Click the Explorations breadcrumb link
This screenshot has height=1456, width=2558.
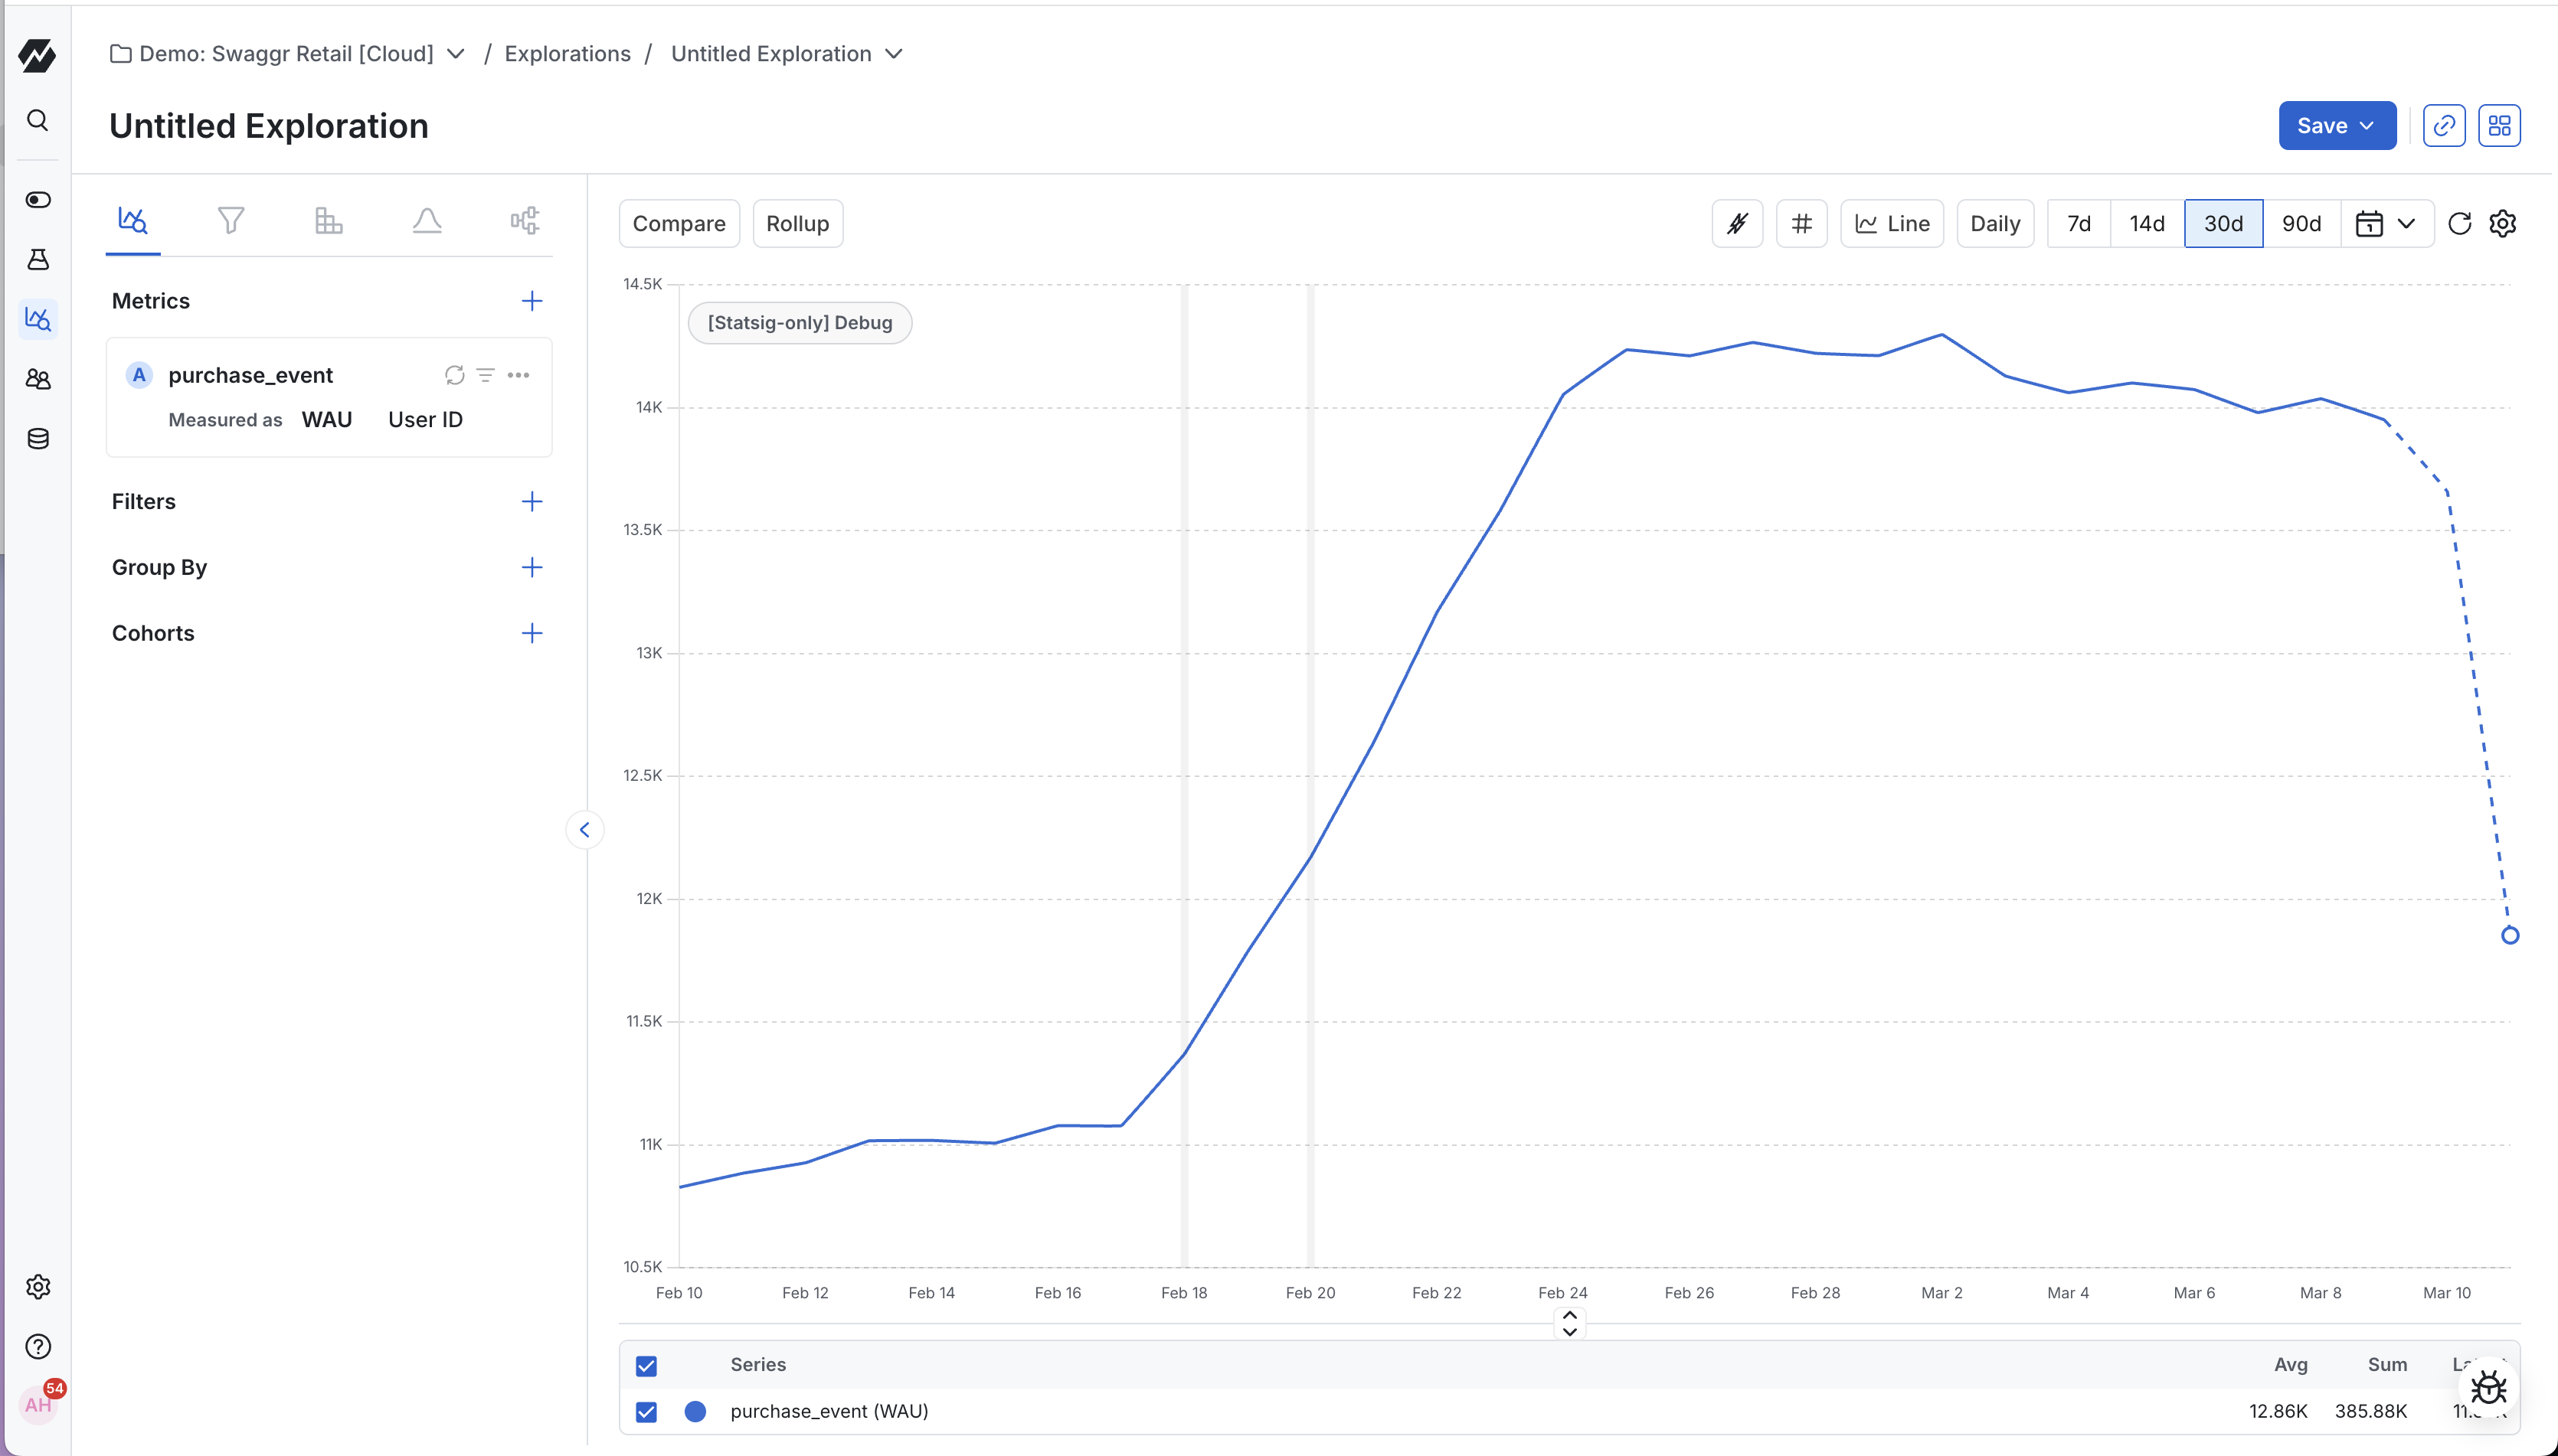[568, 54]
